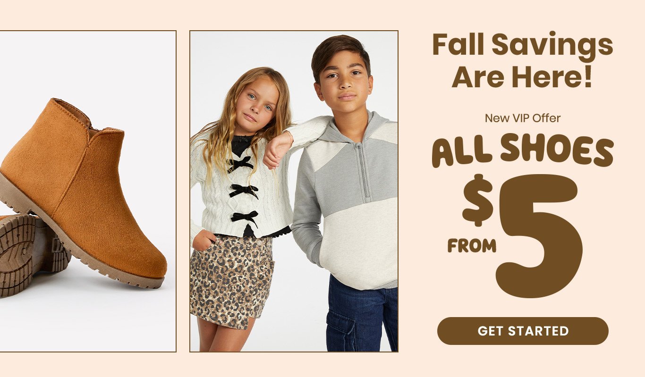
Task: Click the bottom black bow on cardigan
Action: pyautogui.click(x=245, y=218)
